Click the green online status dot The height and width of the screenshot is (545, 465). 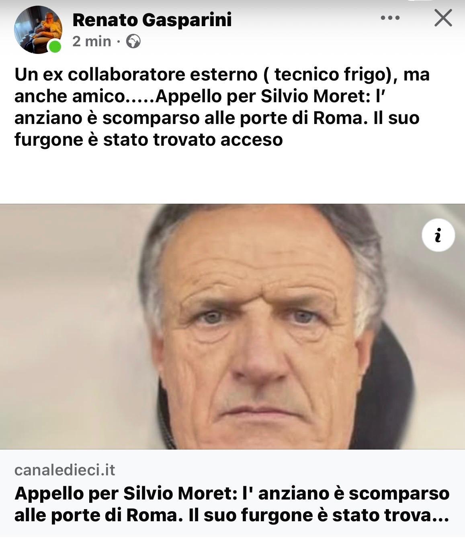[x=55, y=47]
